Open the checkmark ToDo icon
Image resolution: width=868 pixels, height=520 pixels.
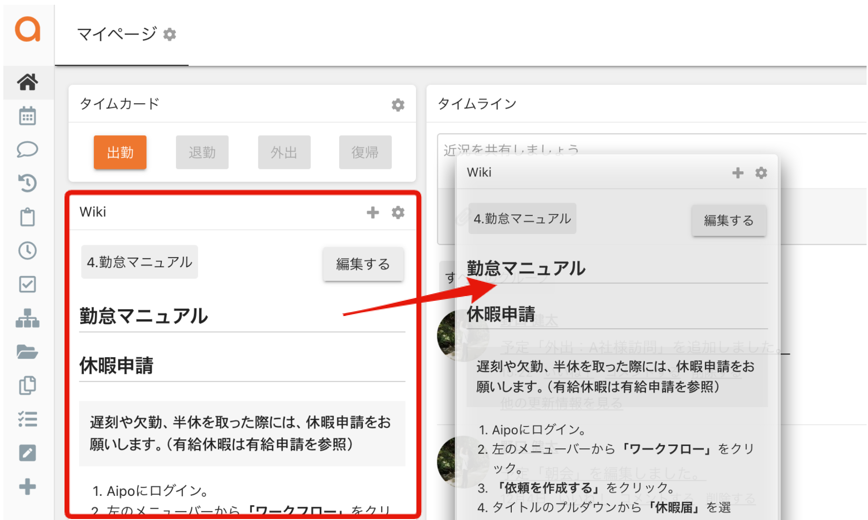28,284
